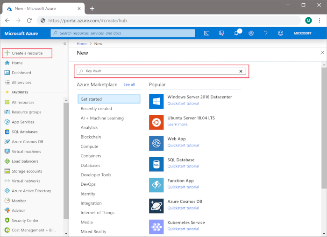Image resolution: width=327 pixels, height=237 pixels.
Task: Choose the Ubuntu Server 18.04 LTS icon
Action: [x=156, y=122]
